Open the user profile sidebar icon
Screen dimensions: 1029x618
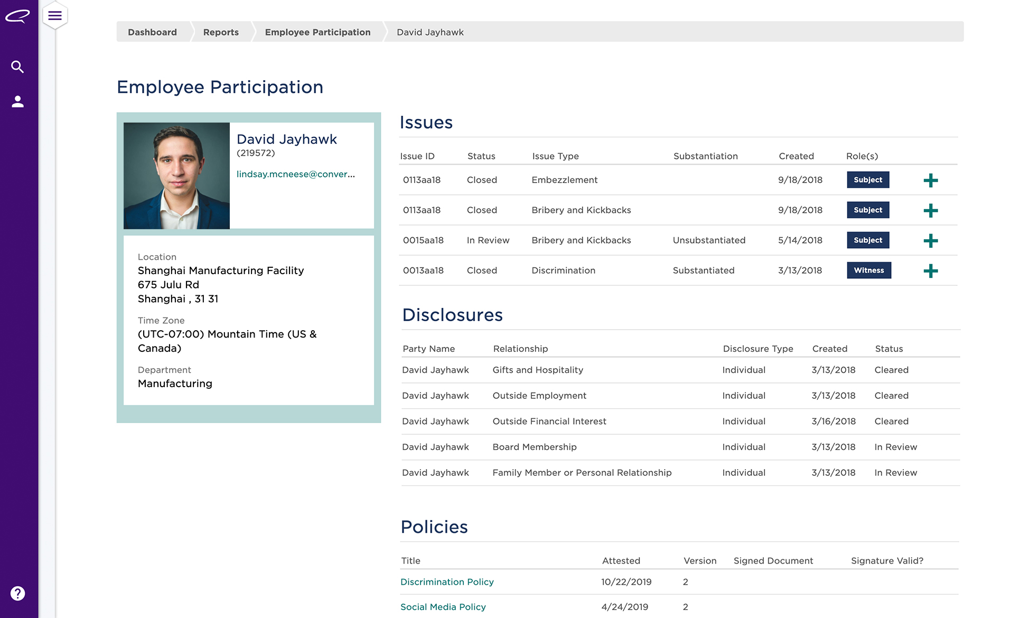17,101
